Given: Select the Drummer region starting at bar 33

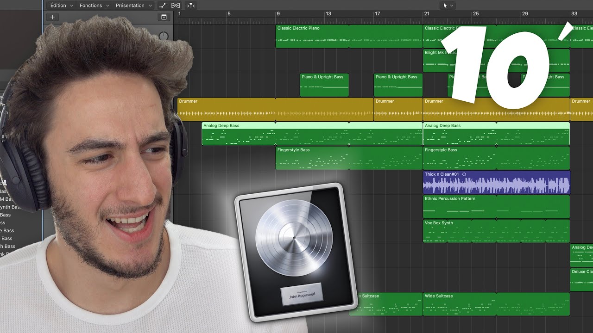Looking at the screenshot, I should pos(581,109).
